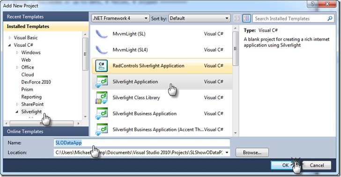Select the Office category label
Screen dimensions: 341x177
[x=28, y=67]
